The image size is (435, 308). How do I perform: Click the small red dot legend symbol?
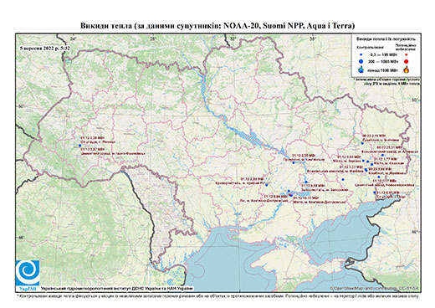406,54
